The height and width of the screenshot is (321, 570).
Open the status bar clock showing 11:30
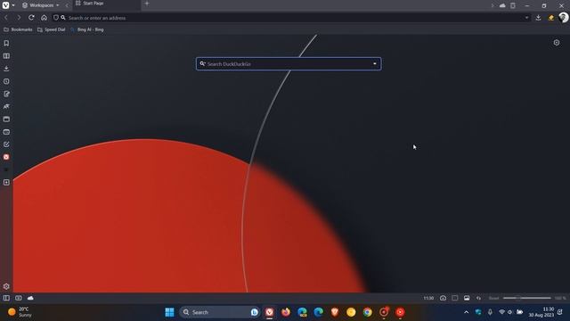(x=428, y=298)
